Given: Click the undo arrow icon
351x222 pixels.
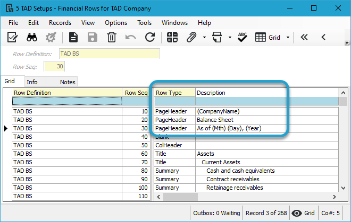Looking at the screenshot, I should pos(131,37).
